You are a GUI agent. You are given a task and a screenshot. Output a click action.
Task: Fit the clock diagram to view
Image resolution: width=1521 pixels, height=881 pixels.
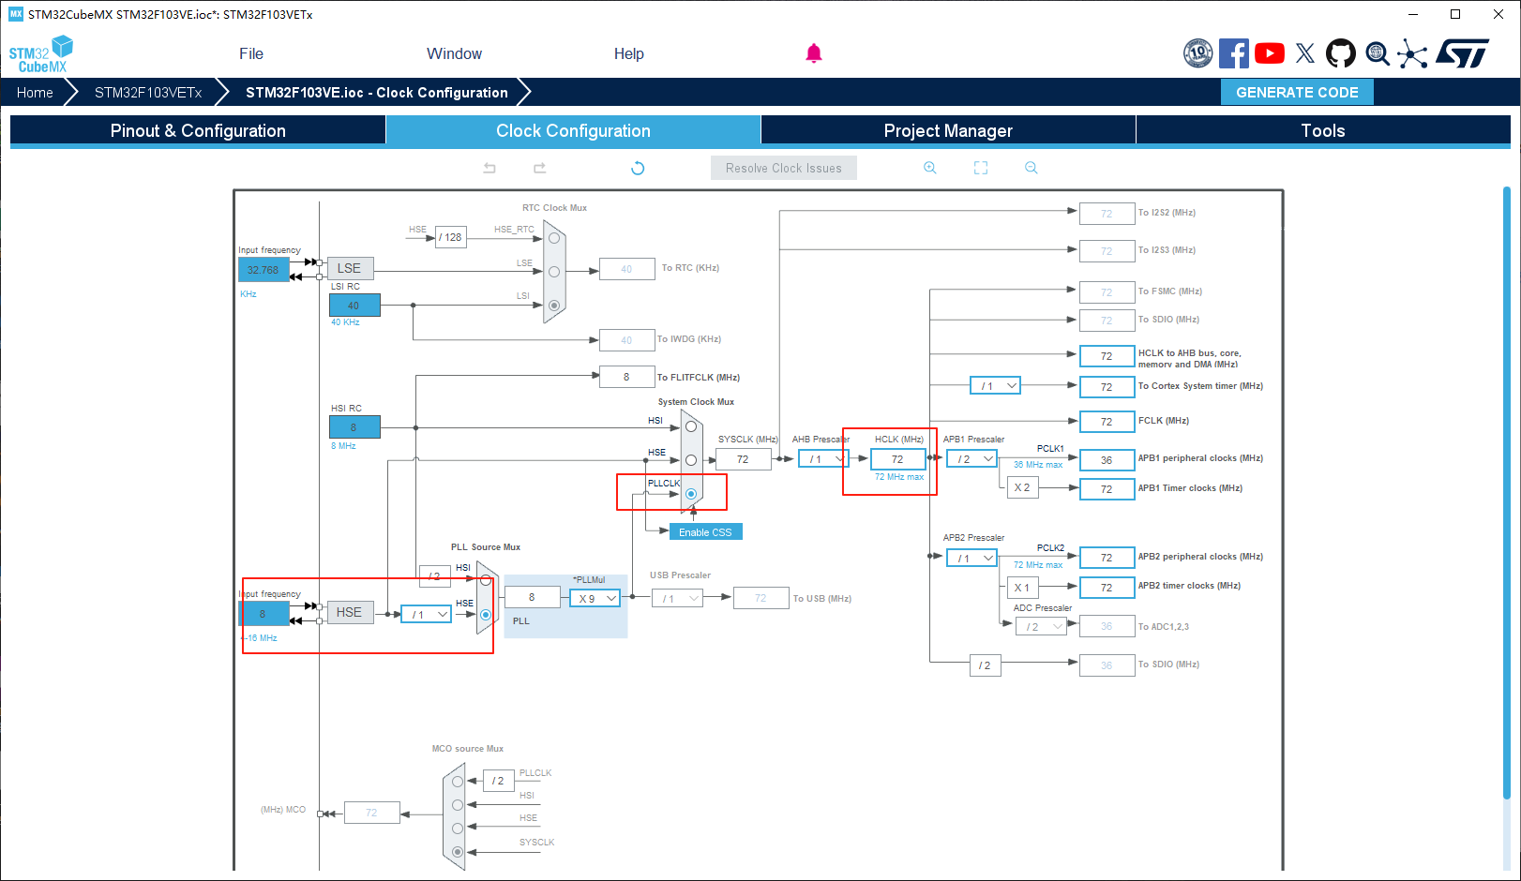[x=981, y=168]
